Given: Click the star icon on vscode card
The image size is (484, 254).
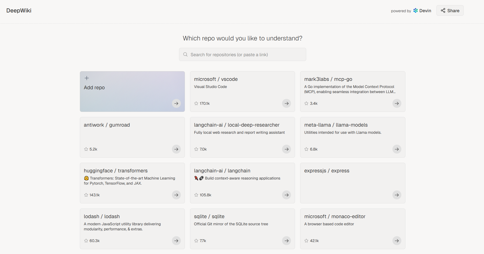Looking at the screenshot, I should pos(196,103).
